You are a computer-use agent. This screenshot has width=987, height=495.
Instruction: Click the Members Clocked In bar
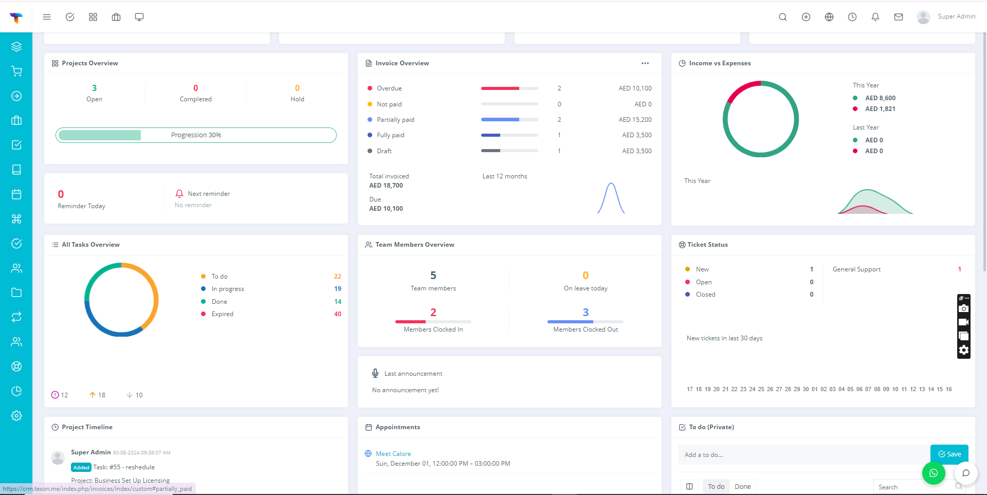pyautogui.click(x=433, y=322)
